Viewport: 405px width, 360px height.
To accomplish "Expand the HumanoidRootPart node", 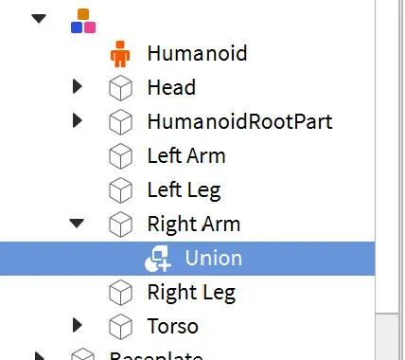I will pos(77,120).
